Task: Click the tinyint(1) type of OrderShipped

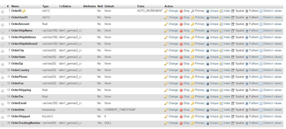Action: (x=48, y=116)
